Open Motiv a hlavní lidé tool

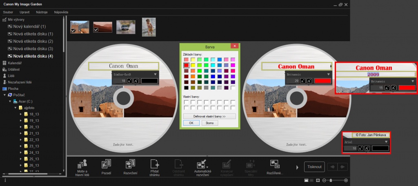coord(82,168)
